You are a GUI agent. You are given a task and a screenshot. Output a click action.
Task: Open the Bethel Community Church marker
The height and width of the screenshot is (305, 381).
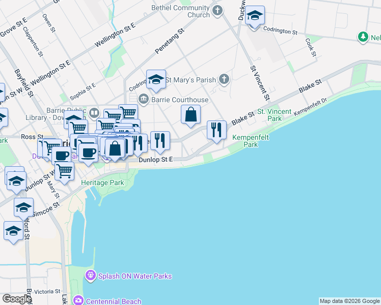pyautogui.click(x=217, y=11)
